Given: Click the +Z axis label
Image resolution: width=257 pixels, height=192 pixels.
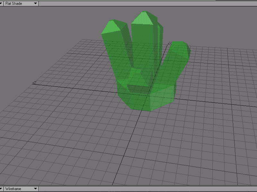Looking at the screenshot, I should point(34,83).
